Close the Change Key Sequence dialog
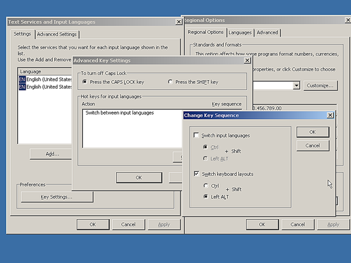This screenshot has width=351, height=263. [330, 115]
